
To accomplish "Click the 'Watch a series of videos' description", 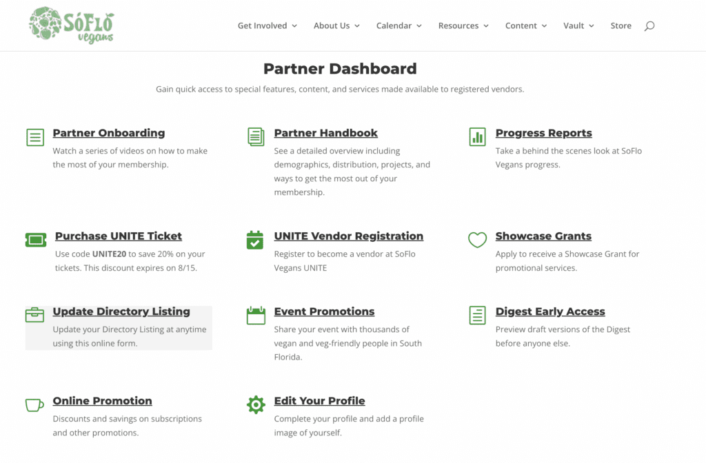I will pyautogui.click(x=130, y=158).
